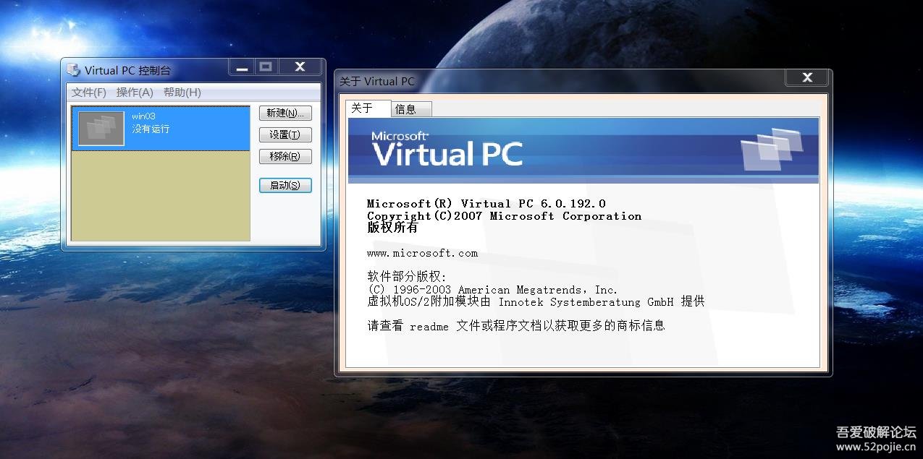Close the Virtual PC 控制台 window
Image resolution: width=923 pixels, height=459 pixels.
tap(300, 67)
